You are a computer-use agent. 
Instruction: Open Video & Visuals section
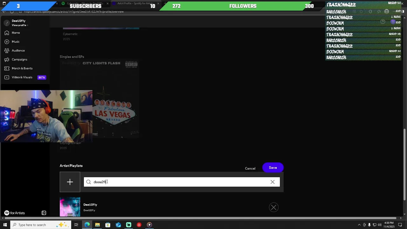(22, 77)
